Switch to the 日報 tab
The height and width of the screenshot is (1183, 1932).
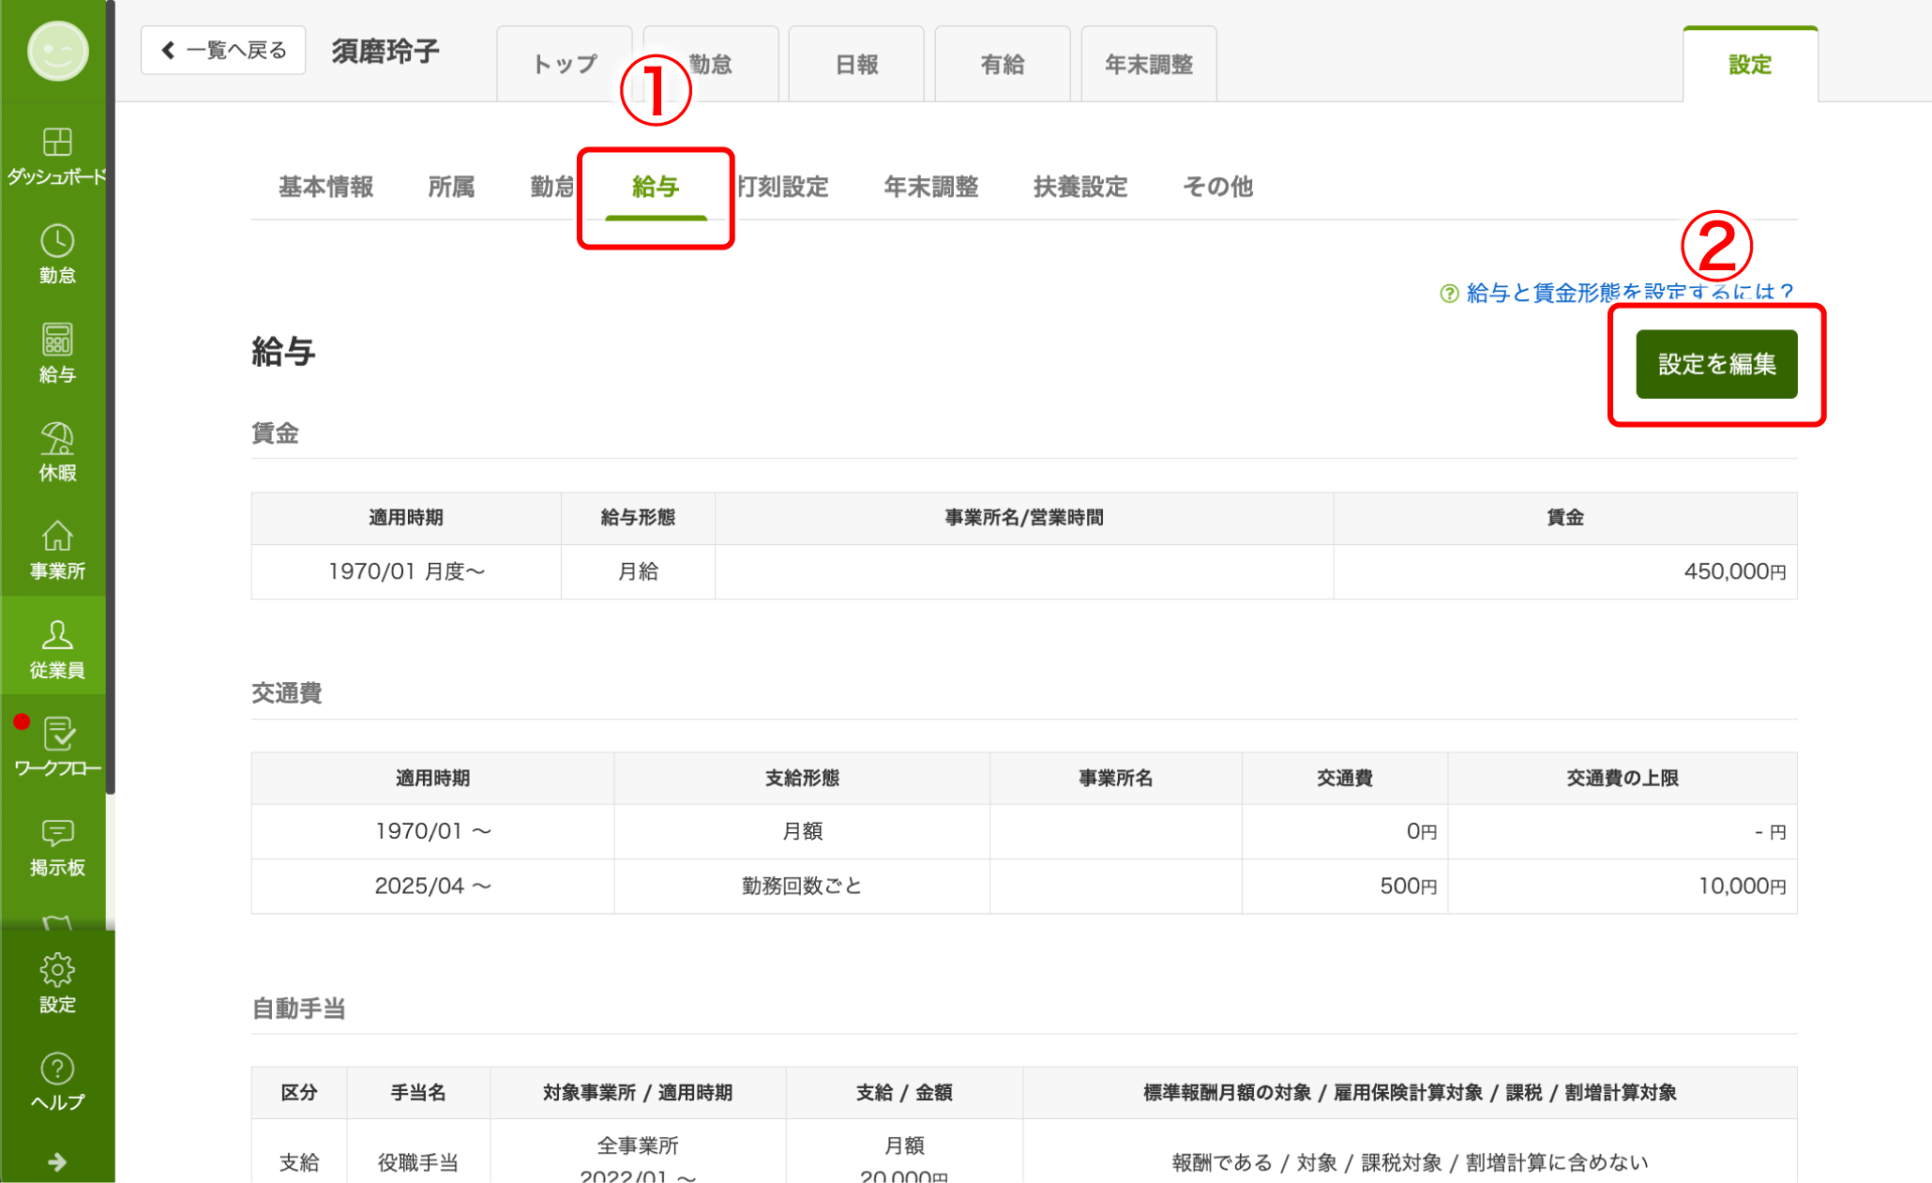pyautogui.click(x=856, y=63)
